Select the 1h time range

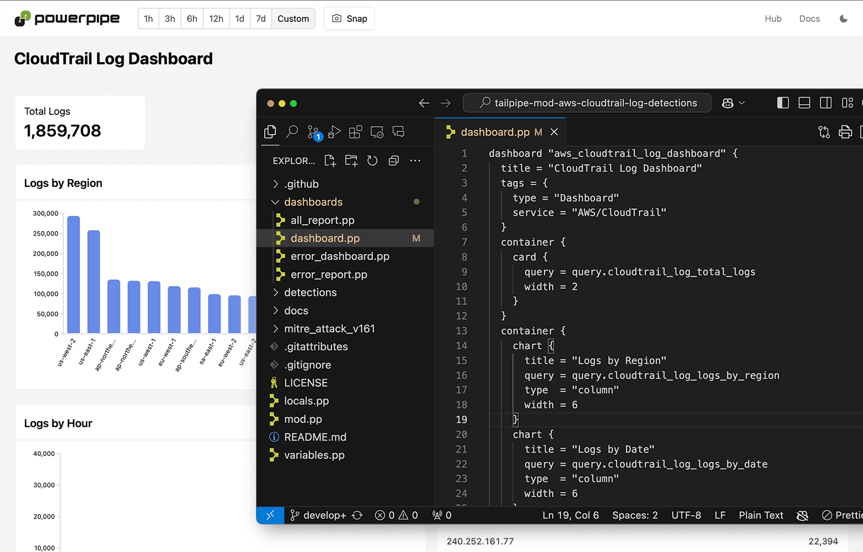148,18
